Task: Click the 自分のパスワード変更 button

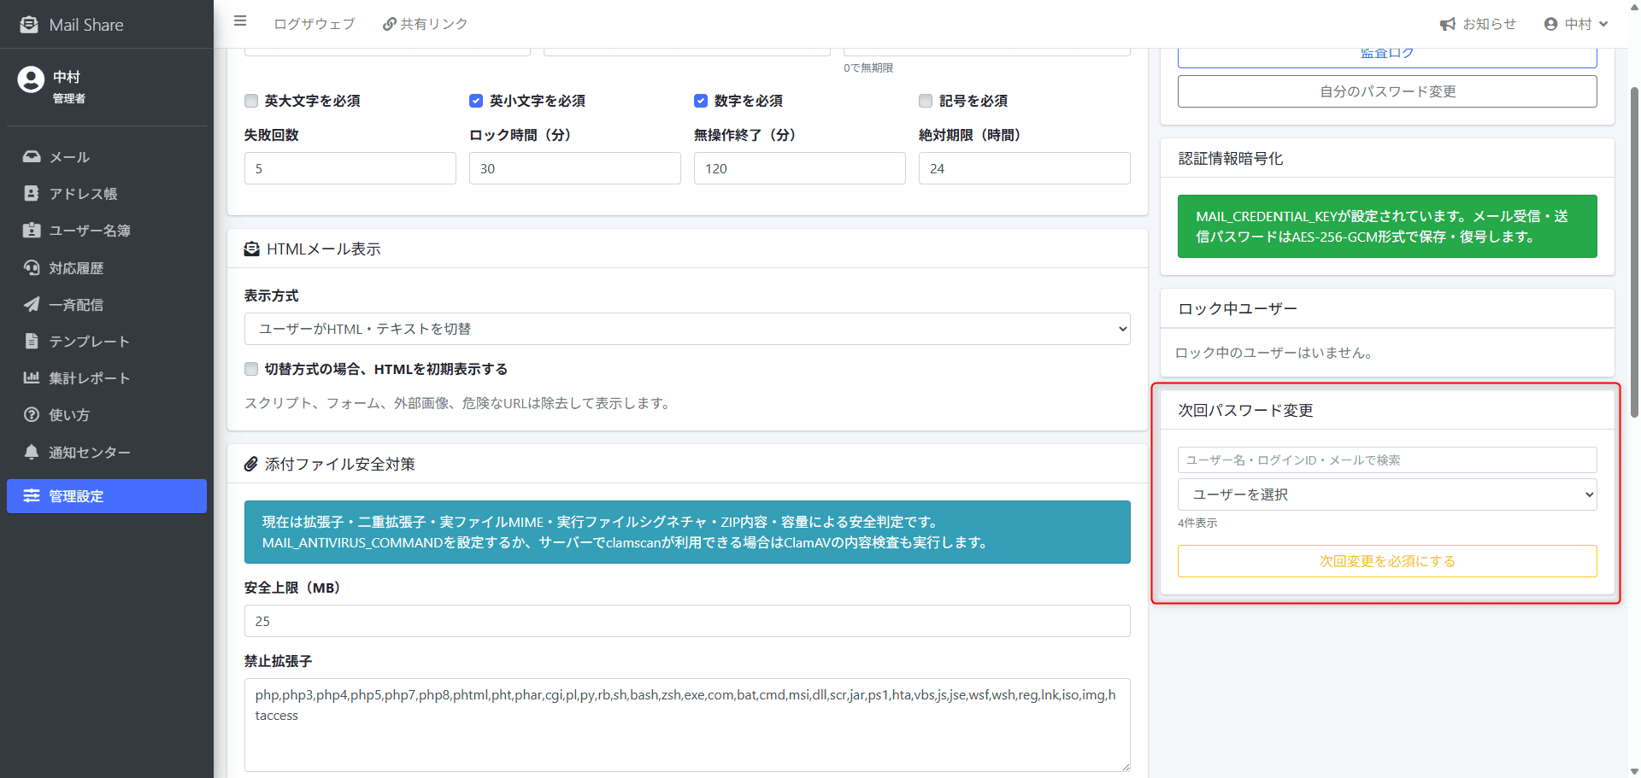Action: pos(1387,91)
